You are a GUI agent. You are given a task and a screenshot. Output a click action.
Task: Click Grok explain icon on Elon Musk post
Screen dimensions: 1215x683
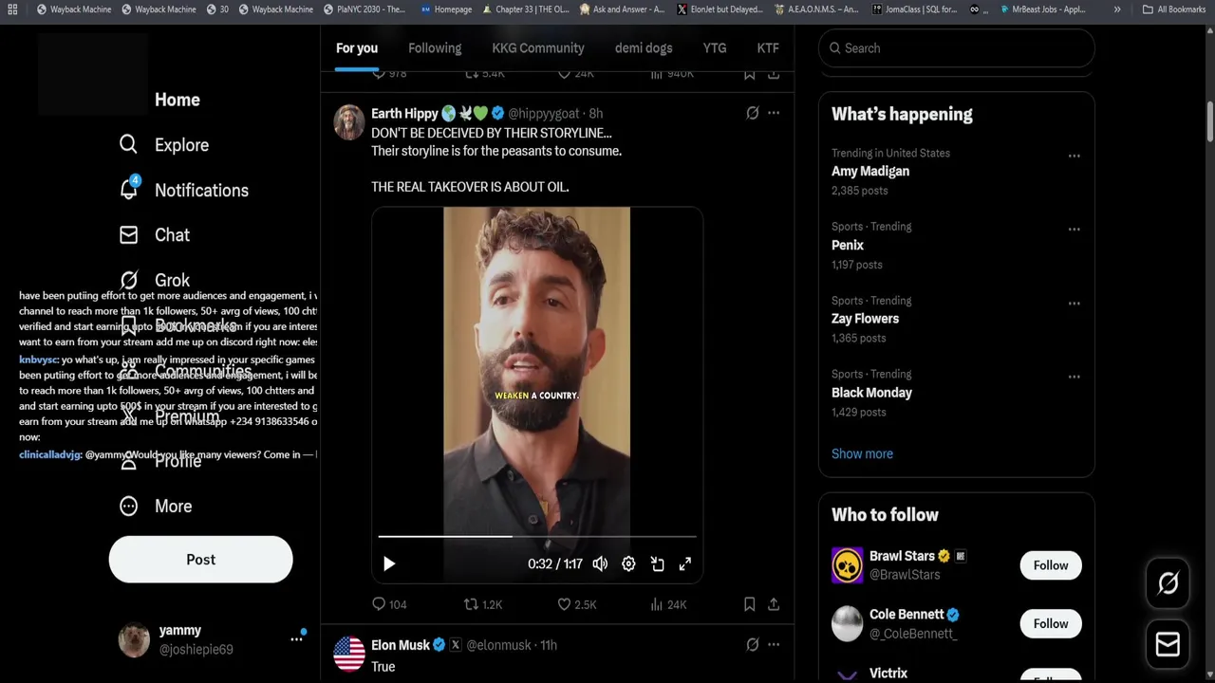(753, 644)
